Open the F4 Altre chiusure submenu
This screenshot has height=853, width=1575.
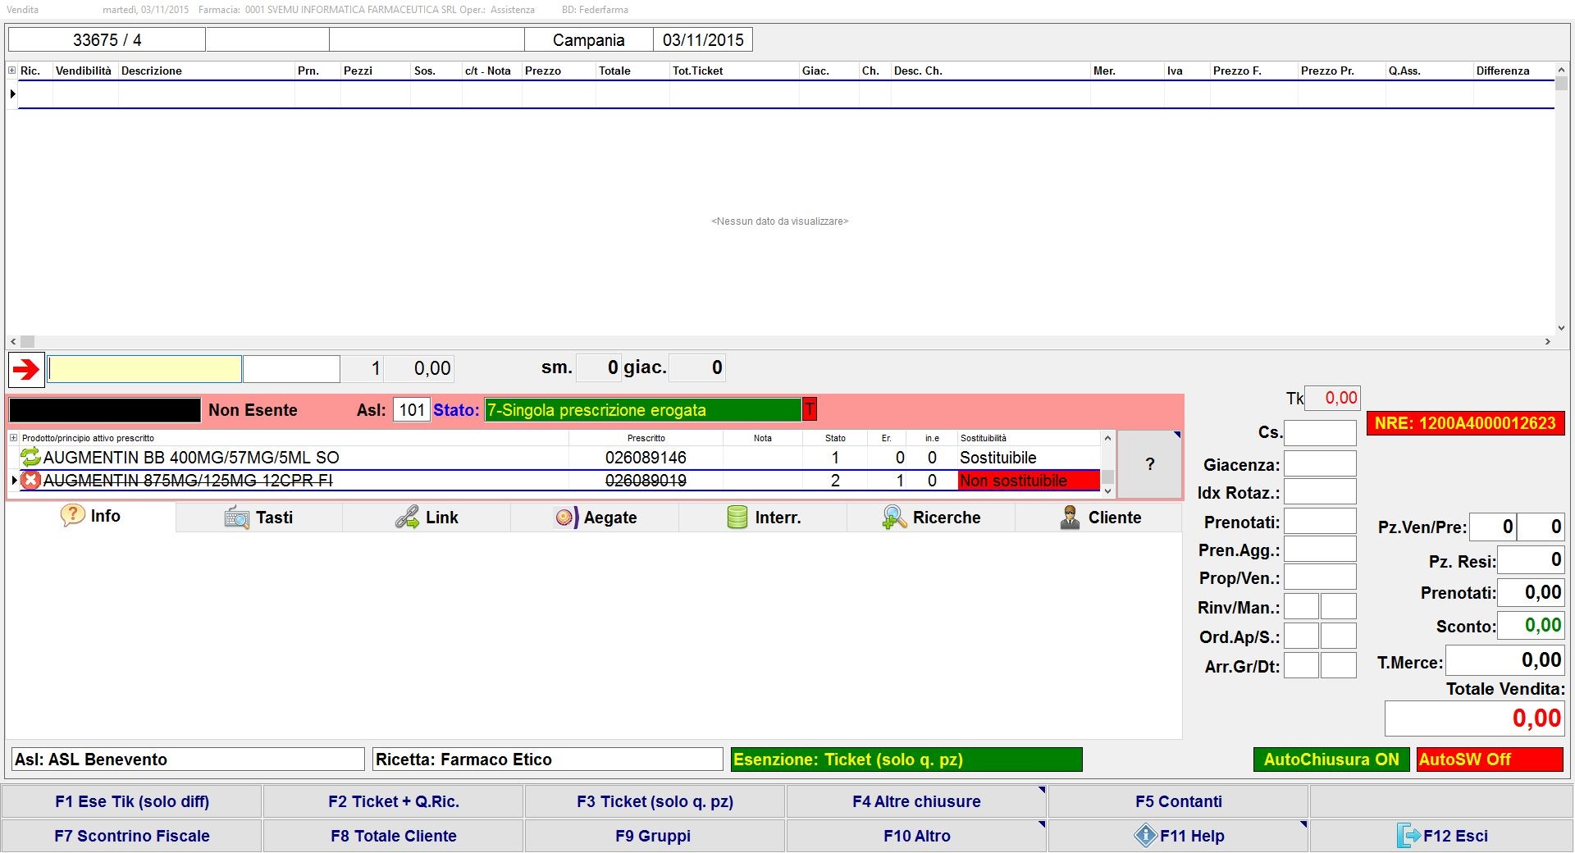point(915,801)
